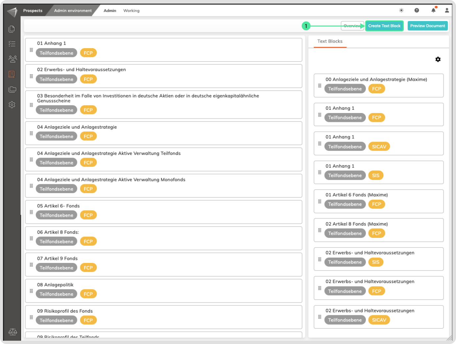Viewport: 456px width, 344px height.
Task: Click the documents icon in left sidebar
Action: (12, 29)
